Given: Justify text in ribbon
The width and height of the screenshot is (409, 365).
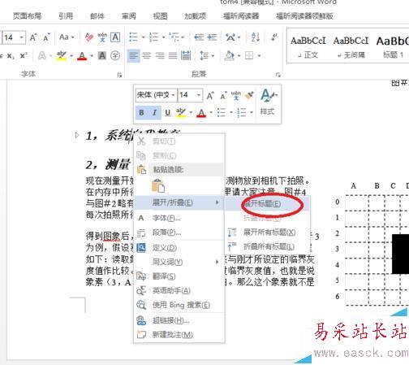Looking at the screenshot, I should [x=173, y=56].
